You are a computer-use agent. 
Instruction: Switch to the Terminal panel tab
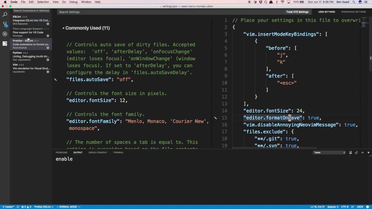(x=118, y=152)
